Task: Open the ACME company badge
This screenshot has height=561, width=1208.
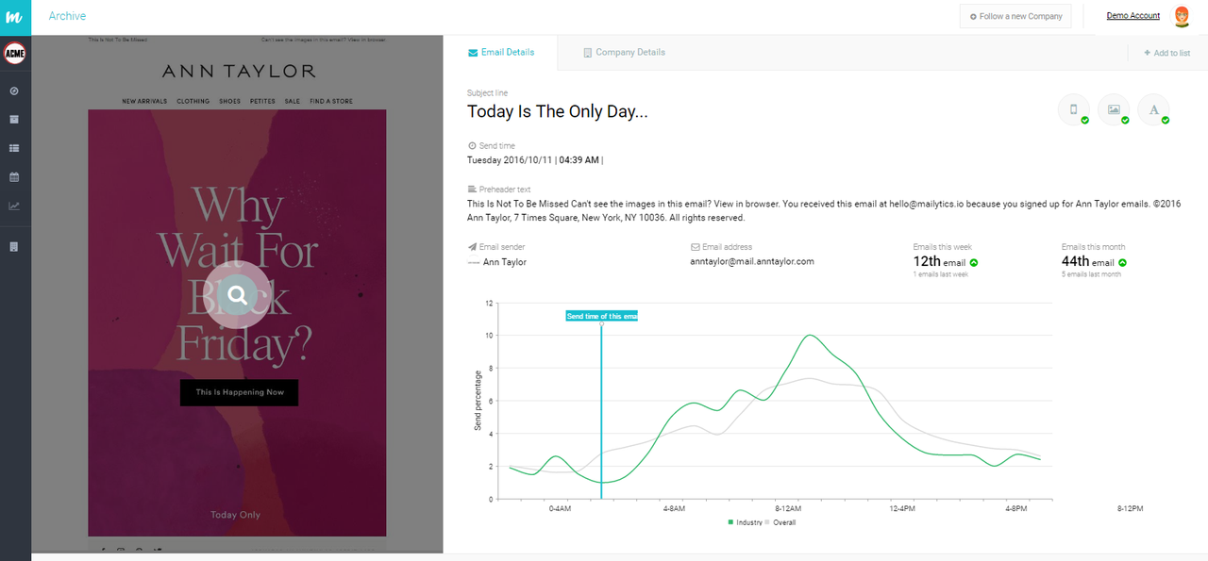Action: [x=14, y=53]
